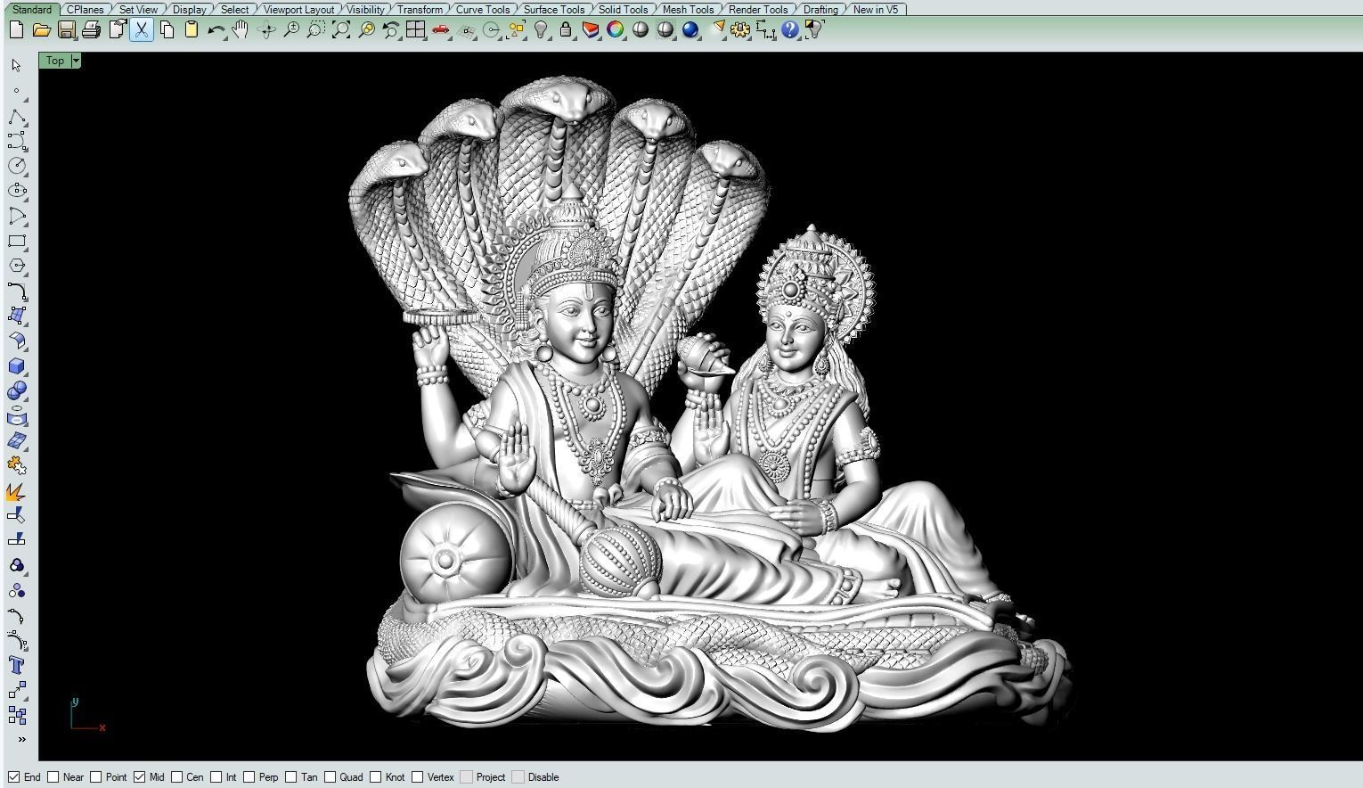Expand more sidebar tools chevron
1363x788 pixels.
[21, 739]
